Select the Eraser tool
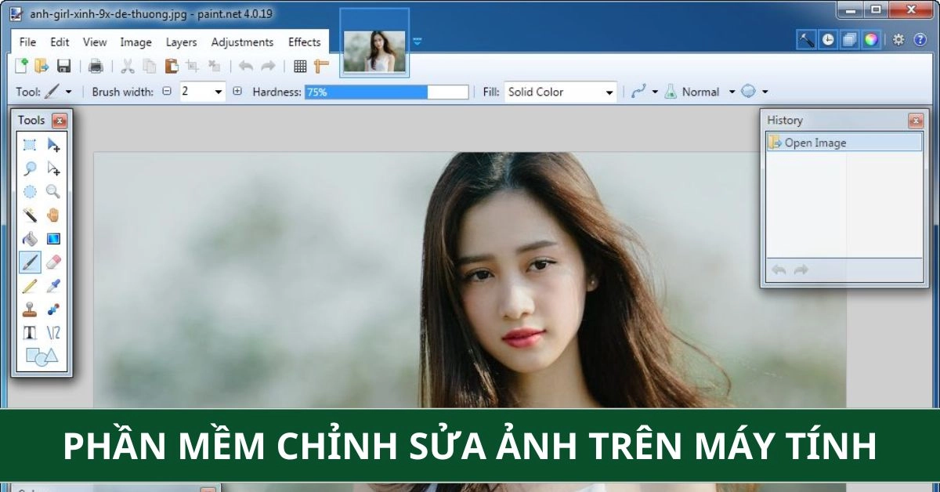The width and height of the screenshot is (940, 492). [53, 262]
